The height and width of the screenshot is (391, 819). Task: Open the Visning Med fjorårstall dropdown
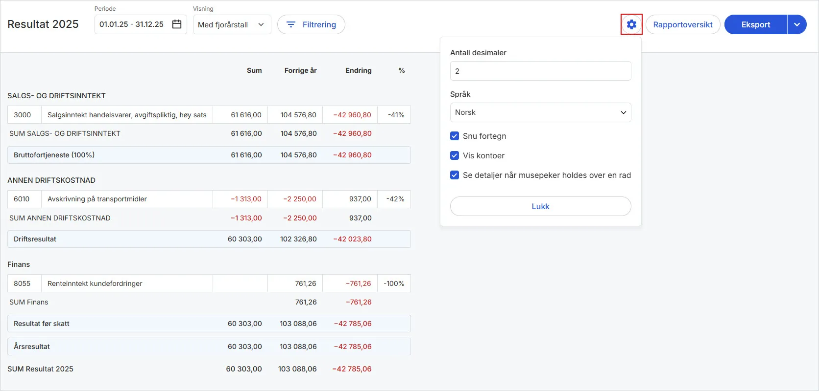pos(232,24)
